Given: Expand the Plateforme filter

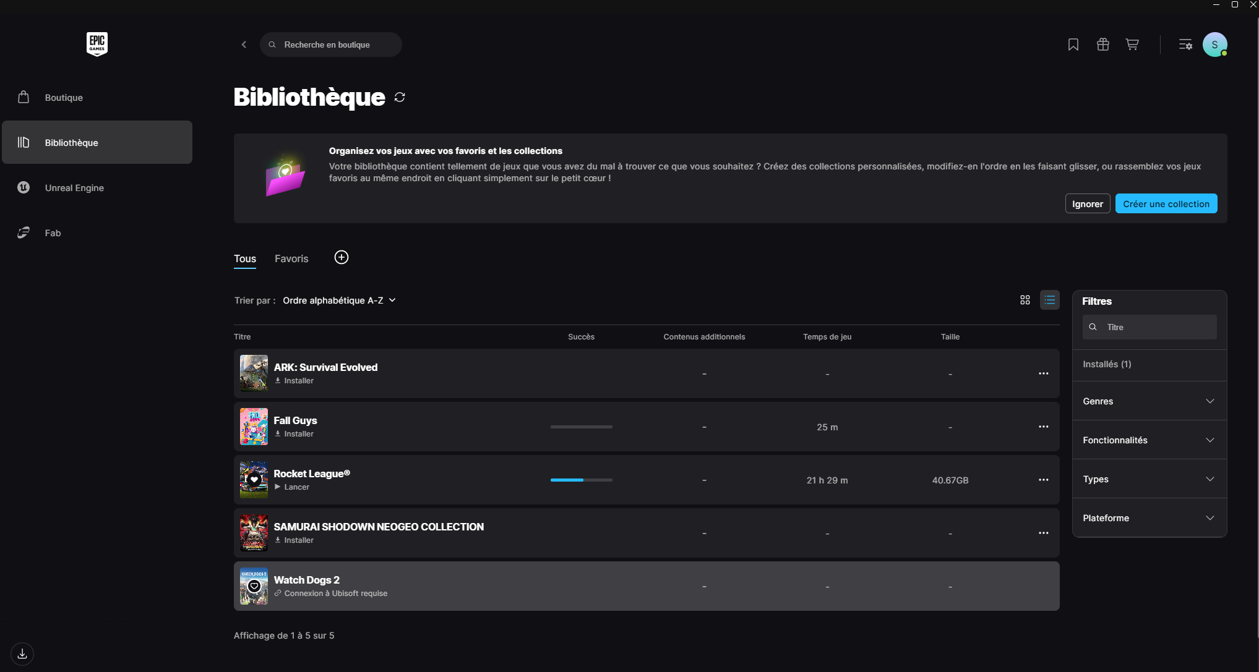Looking at the screenshot, I should tap(1149, 518).
